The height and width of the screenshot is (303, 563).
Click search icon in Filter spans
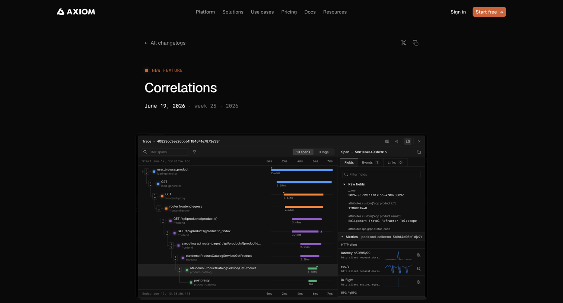pos(145,152)
